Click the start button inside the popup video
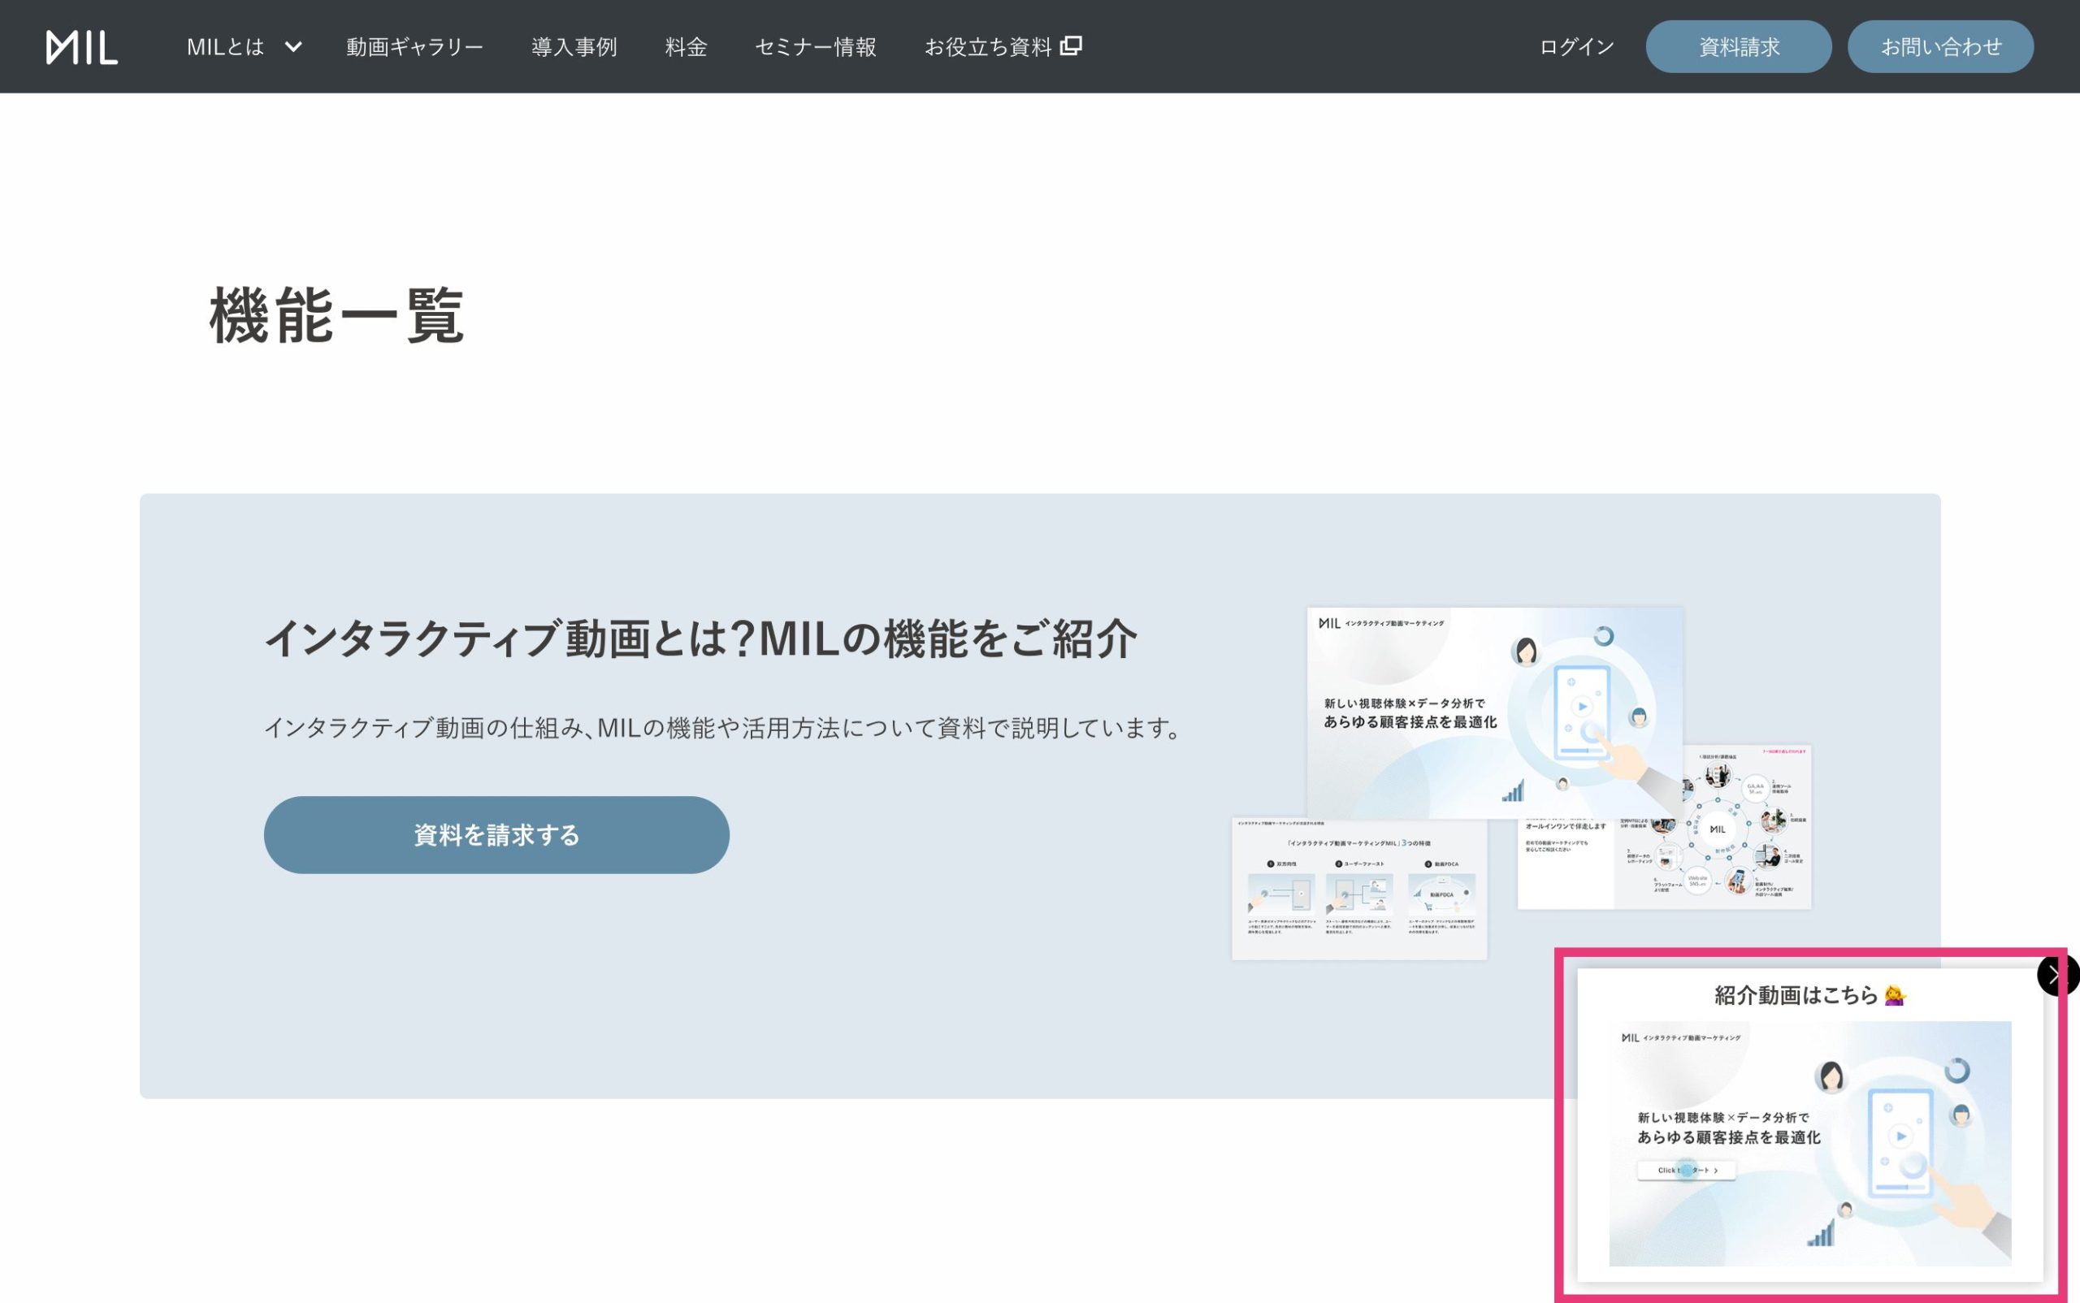The height and width of the screenshot is (1303, 2080). click(x=1686, y=1171)
